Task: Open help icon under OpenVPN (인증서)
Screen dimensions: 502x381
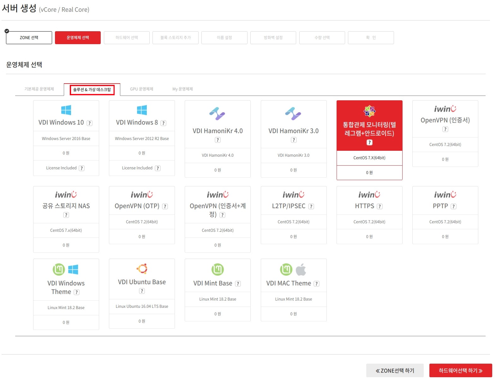Action: (445, 129)
